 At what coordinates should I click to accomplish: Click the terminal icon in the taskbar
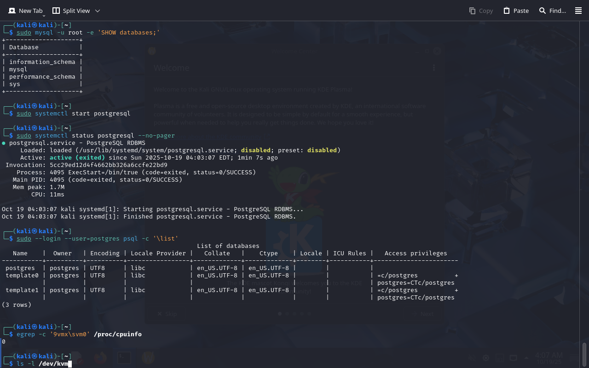point(123,357)
